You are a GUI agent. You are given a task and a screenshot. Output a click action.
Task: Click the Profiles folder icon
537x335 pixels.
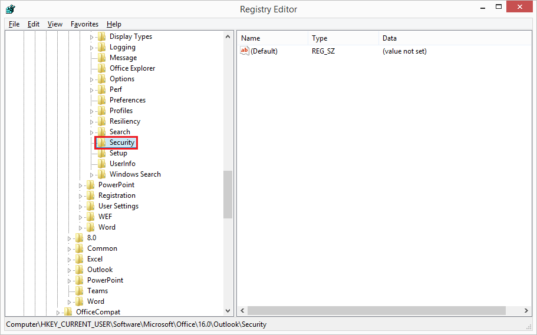point(102,111)
